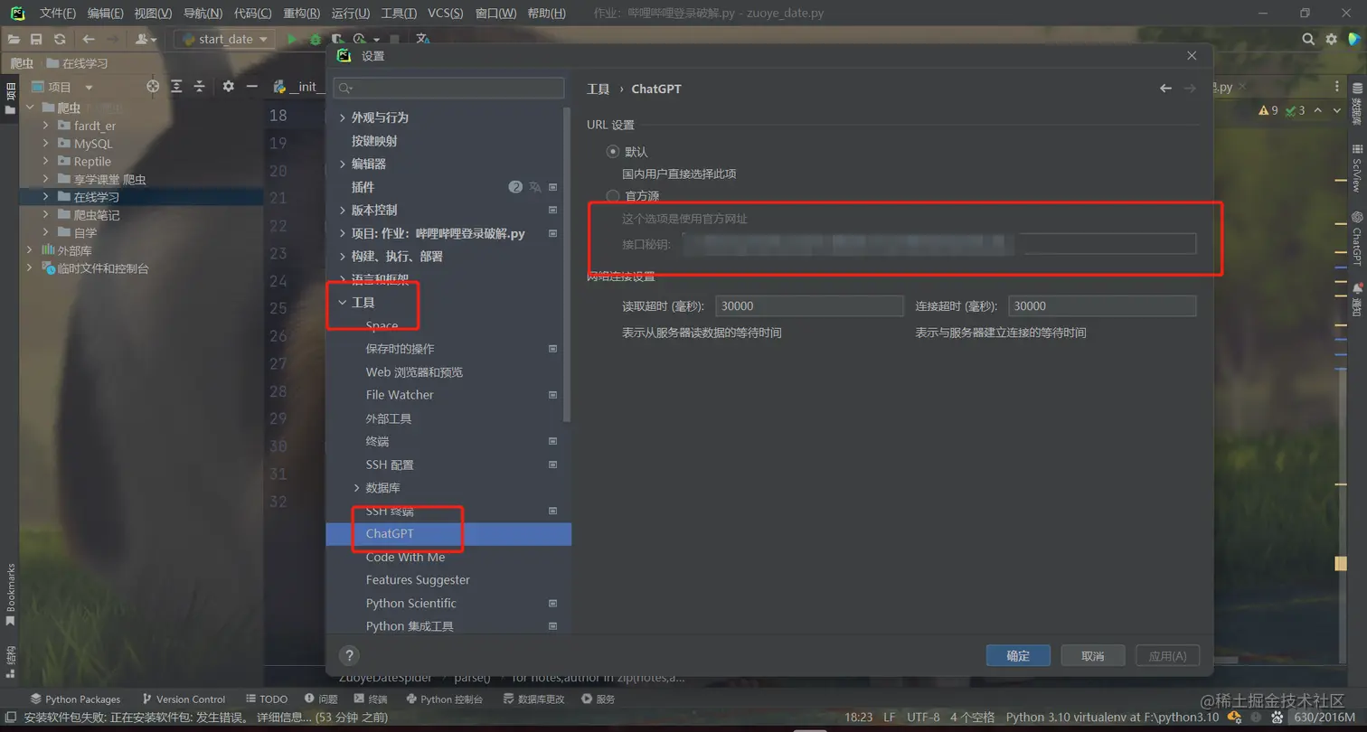
Task: Hide project panel with minus icon
Action: click(252, 86)
